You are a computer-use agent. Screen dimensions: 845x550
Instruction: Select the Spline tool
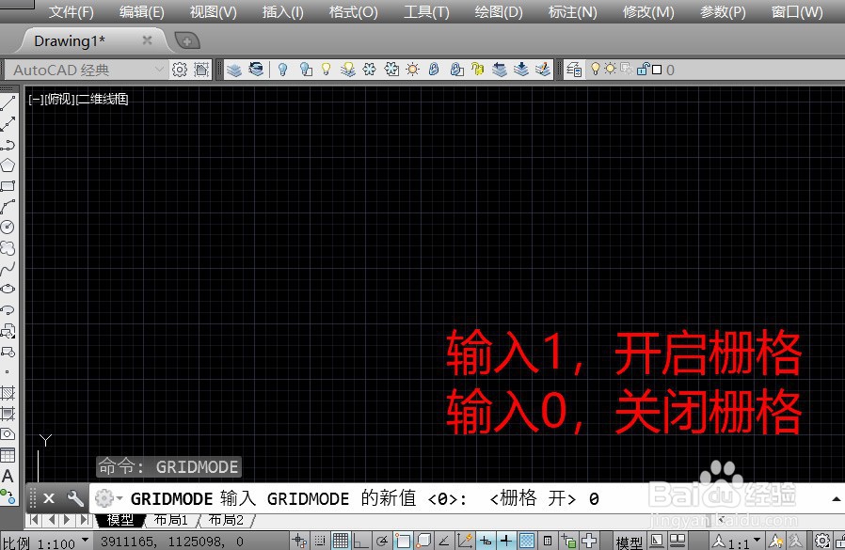coord(8,268)
